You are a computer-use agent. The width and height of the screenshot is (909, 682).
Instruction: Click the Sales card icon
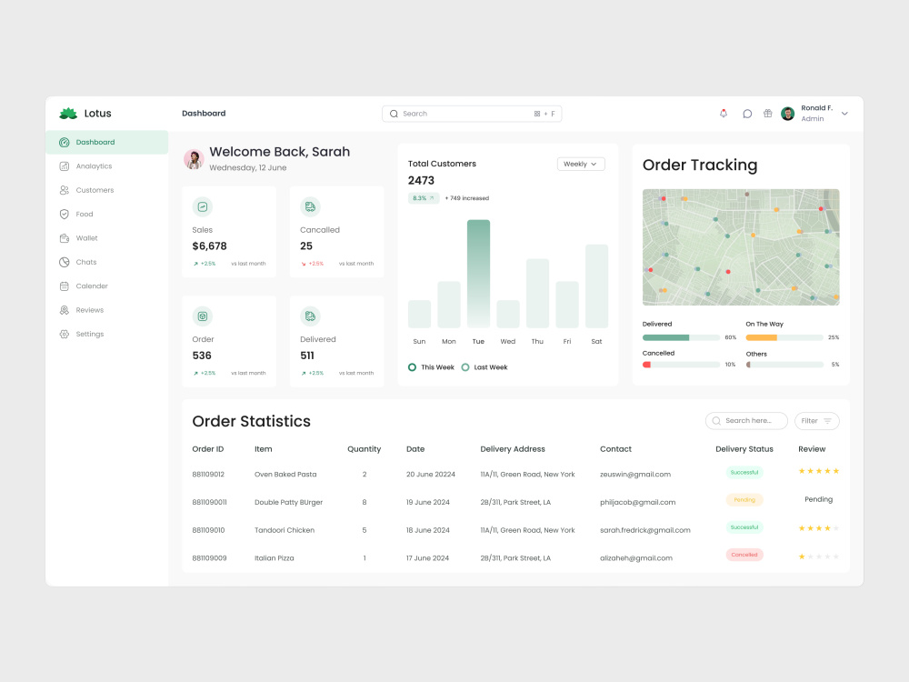203,206
